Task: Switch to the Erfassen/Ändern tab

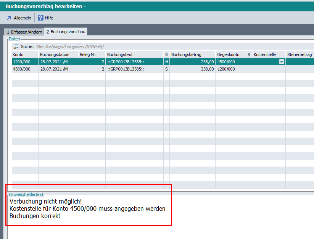Action: click(24, 32)
